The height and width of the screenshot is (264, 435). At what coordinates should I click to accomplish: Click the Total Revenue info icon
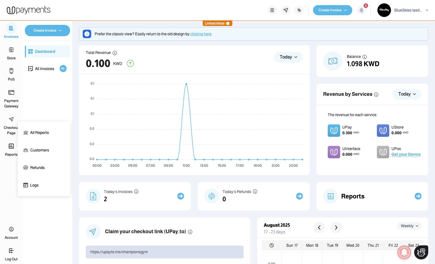[x=115, y=53]
